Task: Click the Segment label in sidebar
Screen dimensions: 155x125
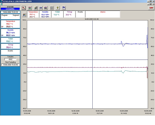Action: [16, 15]
